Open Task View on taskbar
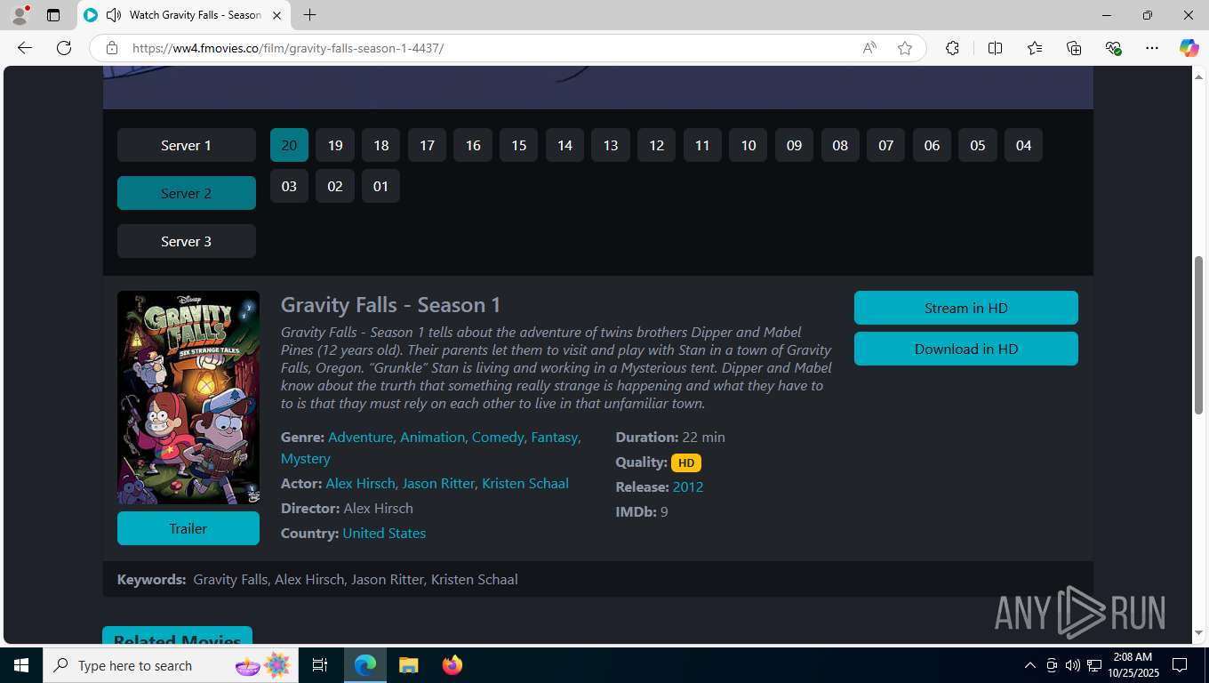Viewport: 1209px width, 683px height. point(320,665)
